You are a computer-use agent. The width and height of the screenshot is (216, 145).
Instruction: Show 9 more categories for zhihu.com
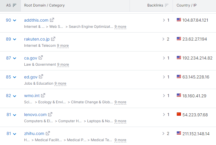pyautogui.click(x=120, y=140)
